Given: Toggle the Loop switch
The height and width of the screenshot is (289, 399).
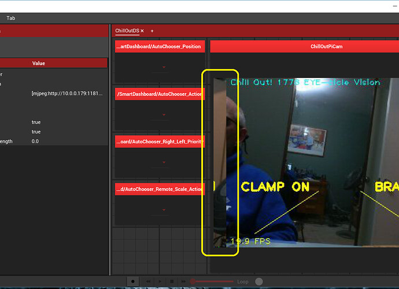Looking at the screenshot, I should point(259,281).
